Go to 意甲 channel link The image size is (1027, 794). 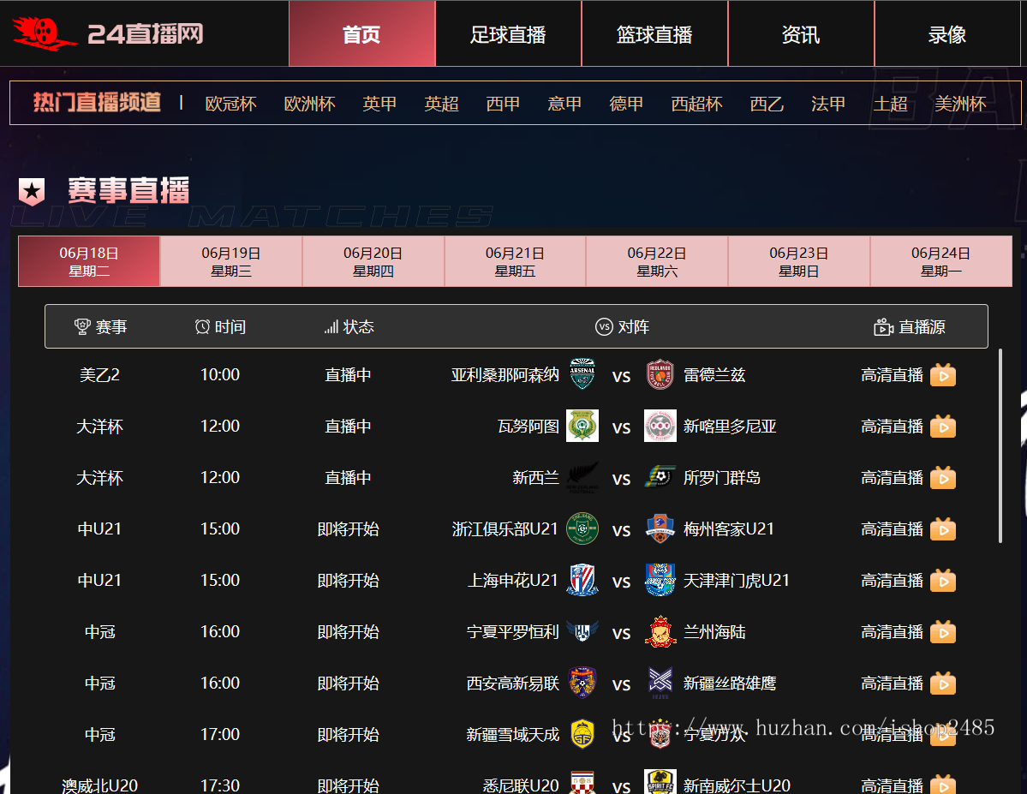point(564,104)
